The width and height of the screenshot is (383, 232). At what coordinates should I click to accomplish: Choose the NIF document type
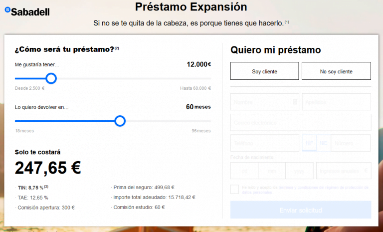(x=309, y=143)
